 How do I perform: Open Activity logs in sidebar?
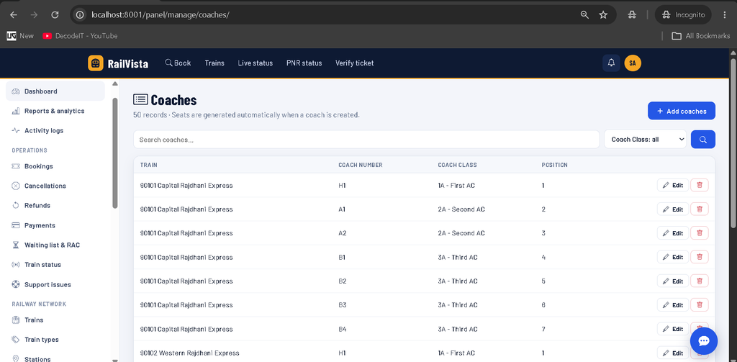click(x=55, y=131)
